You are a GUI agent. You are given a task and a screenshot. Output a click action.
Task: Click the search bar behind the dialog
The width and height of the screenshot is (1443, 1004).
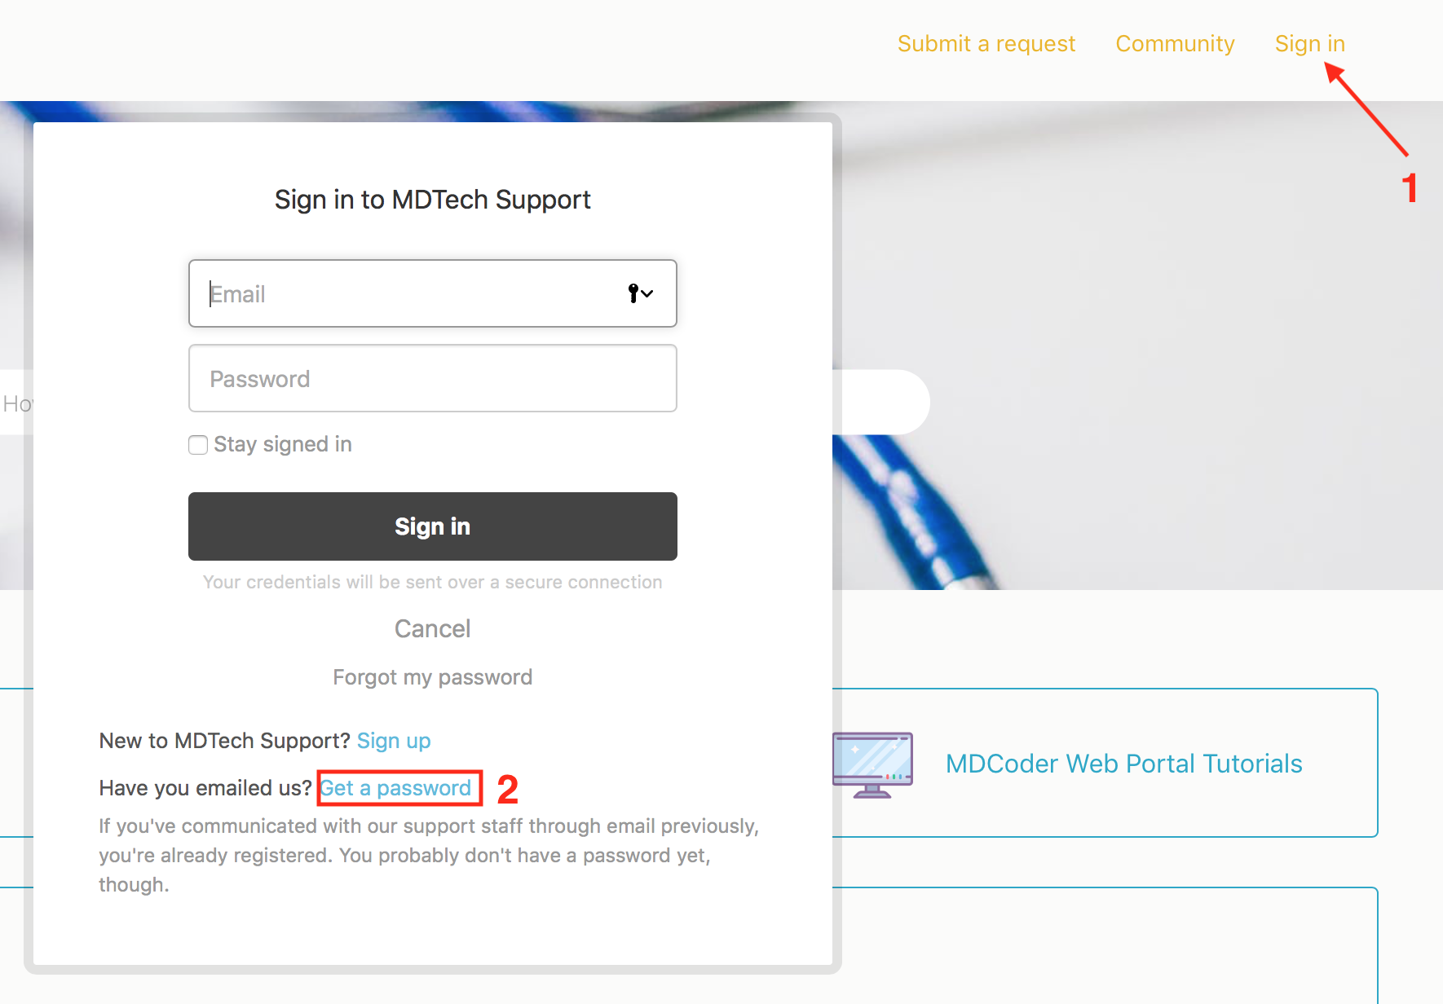pos(880,403)
